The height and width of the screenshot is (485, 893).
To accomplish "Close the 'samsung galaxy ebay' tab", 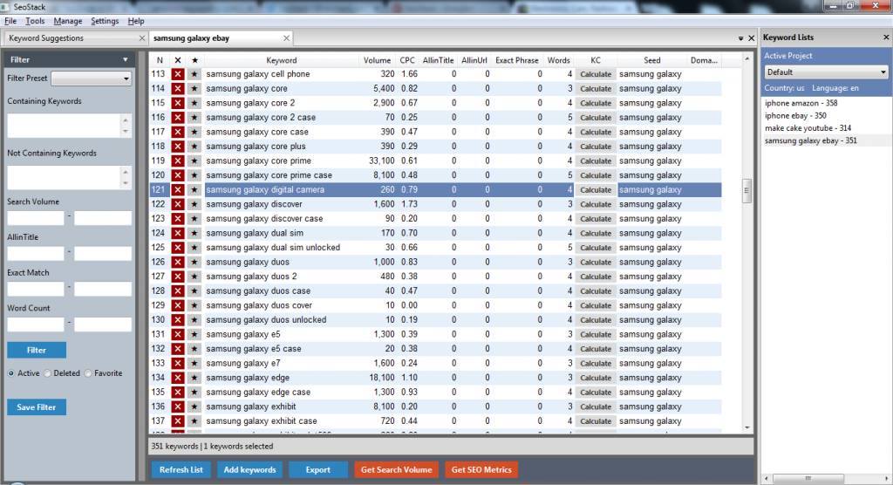I will click(x=286, y=38).
